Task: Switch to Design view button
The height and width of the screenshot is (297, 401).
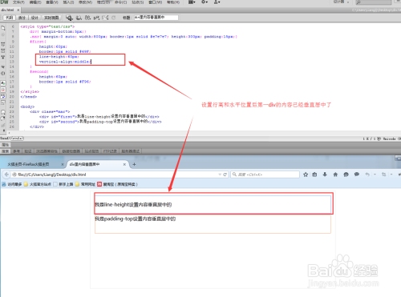Action: coord(34,18)
